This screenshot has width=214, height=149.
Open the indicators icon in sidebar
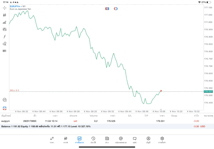[5, 22]
